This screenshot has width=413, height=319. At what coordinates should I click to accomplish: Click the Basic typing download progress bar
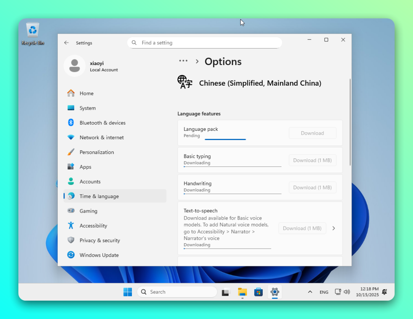(x=232, y=167)
